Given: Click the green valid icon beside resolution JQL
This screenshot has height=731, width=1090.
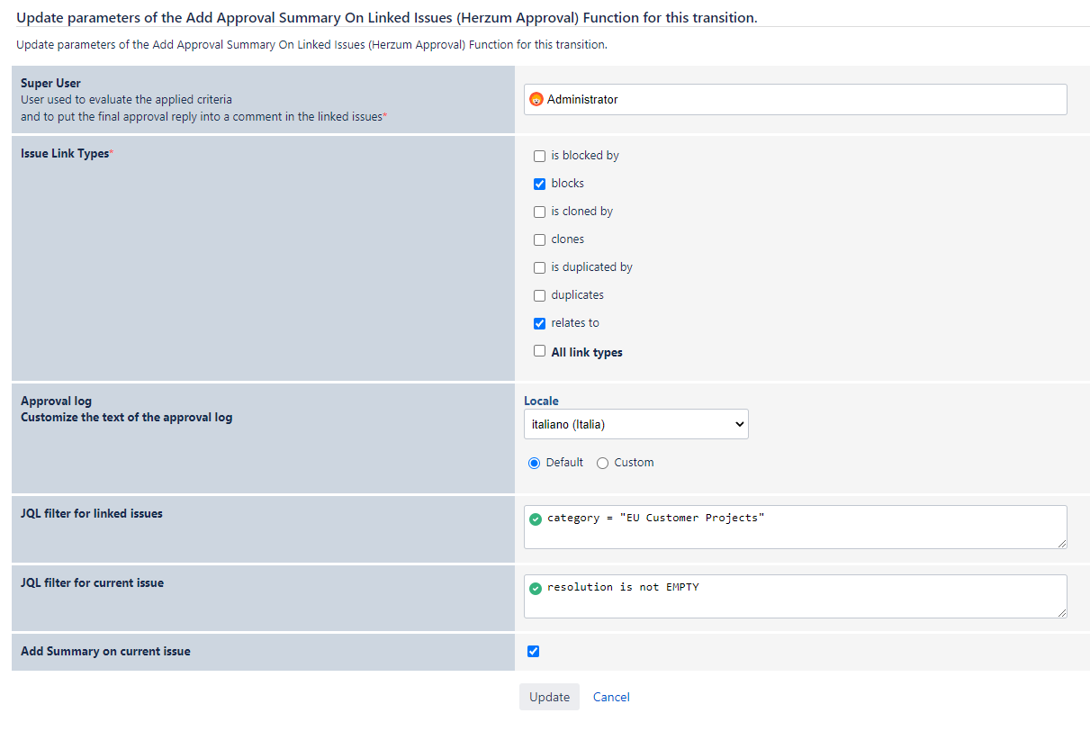Looking at the screenshot, I should 536,589.
